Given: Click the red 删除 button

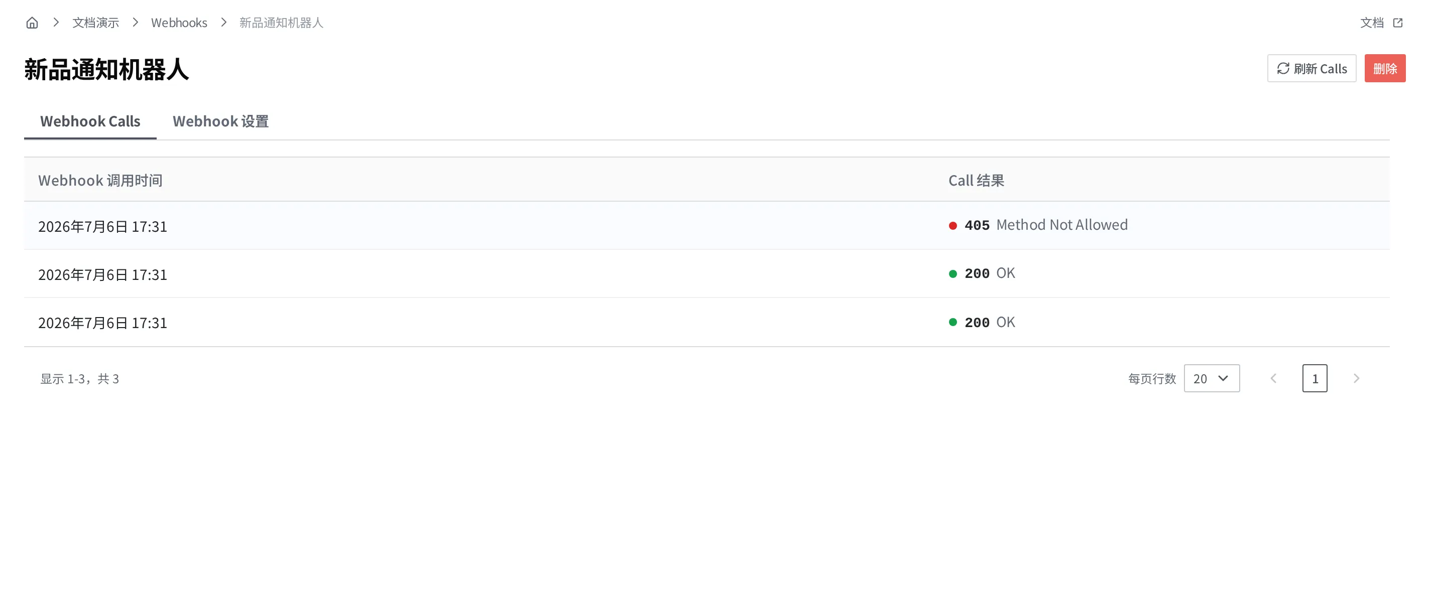Looking at the screenshot, I should coord(1384,68).
